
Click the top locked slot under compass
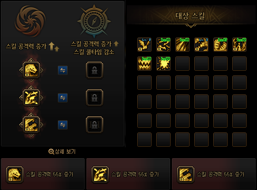click(x=95, y=70)
